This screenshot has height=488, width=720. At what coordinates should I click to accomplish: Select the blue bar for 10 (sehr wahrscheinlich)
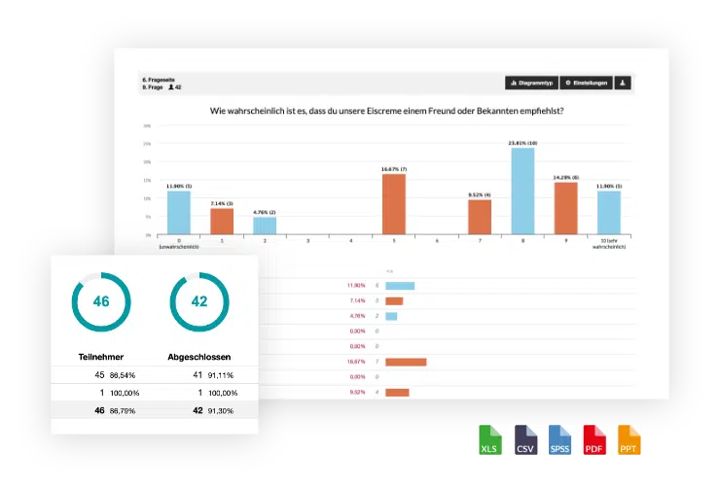[608, 213]
